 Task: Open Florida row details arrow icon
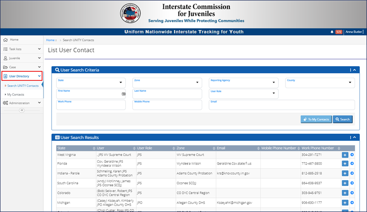click(352, 164)
